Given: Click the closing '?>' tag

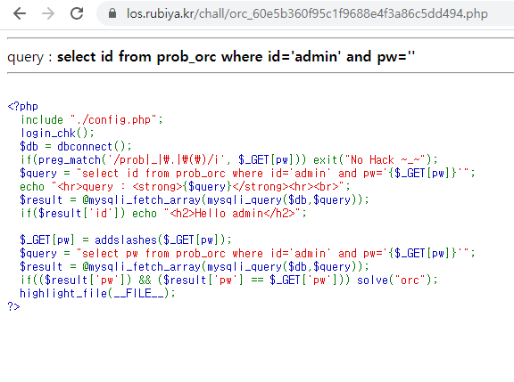Looking at the screenshot, I should coord(13,306).
